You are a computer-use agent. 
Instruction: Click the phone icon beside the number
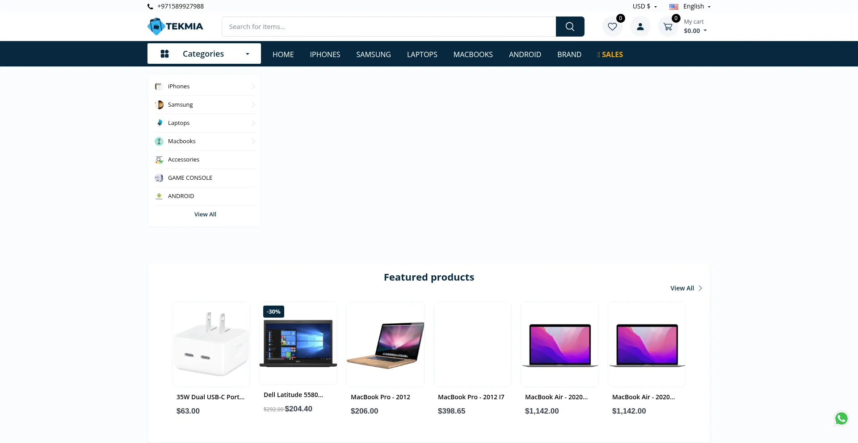click(150, 7)
